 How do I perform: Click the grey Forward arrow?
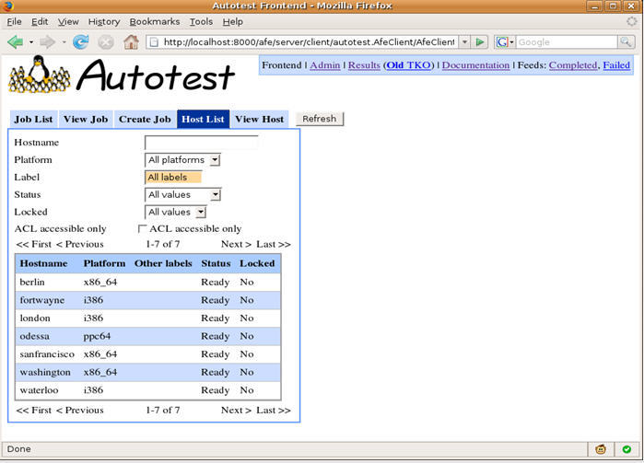(47, 41)
